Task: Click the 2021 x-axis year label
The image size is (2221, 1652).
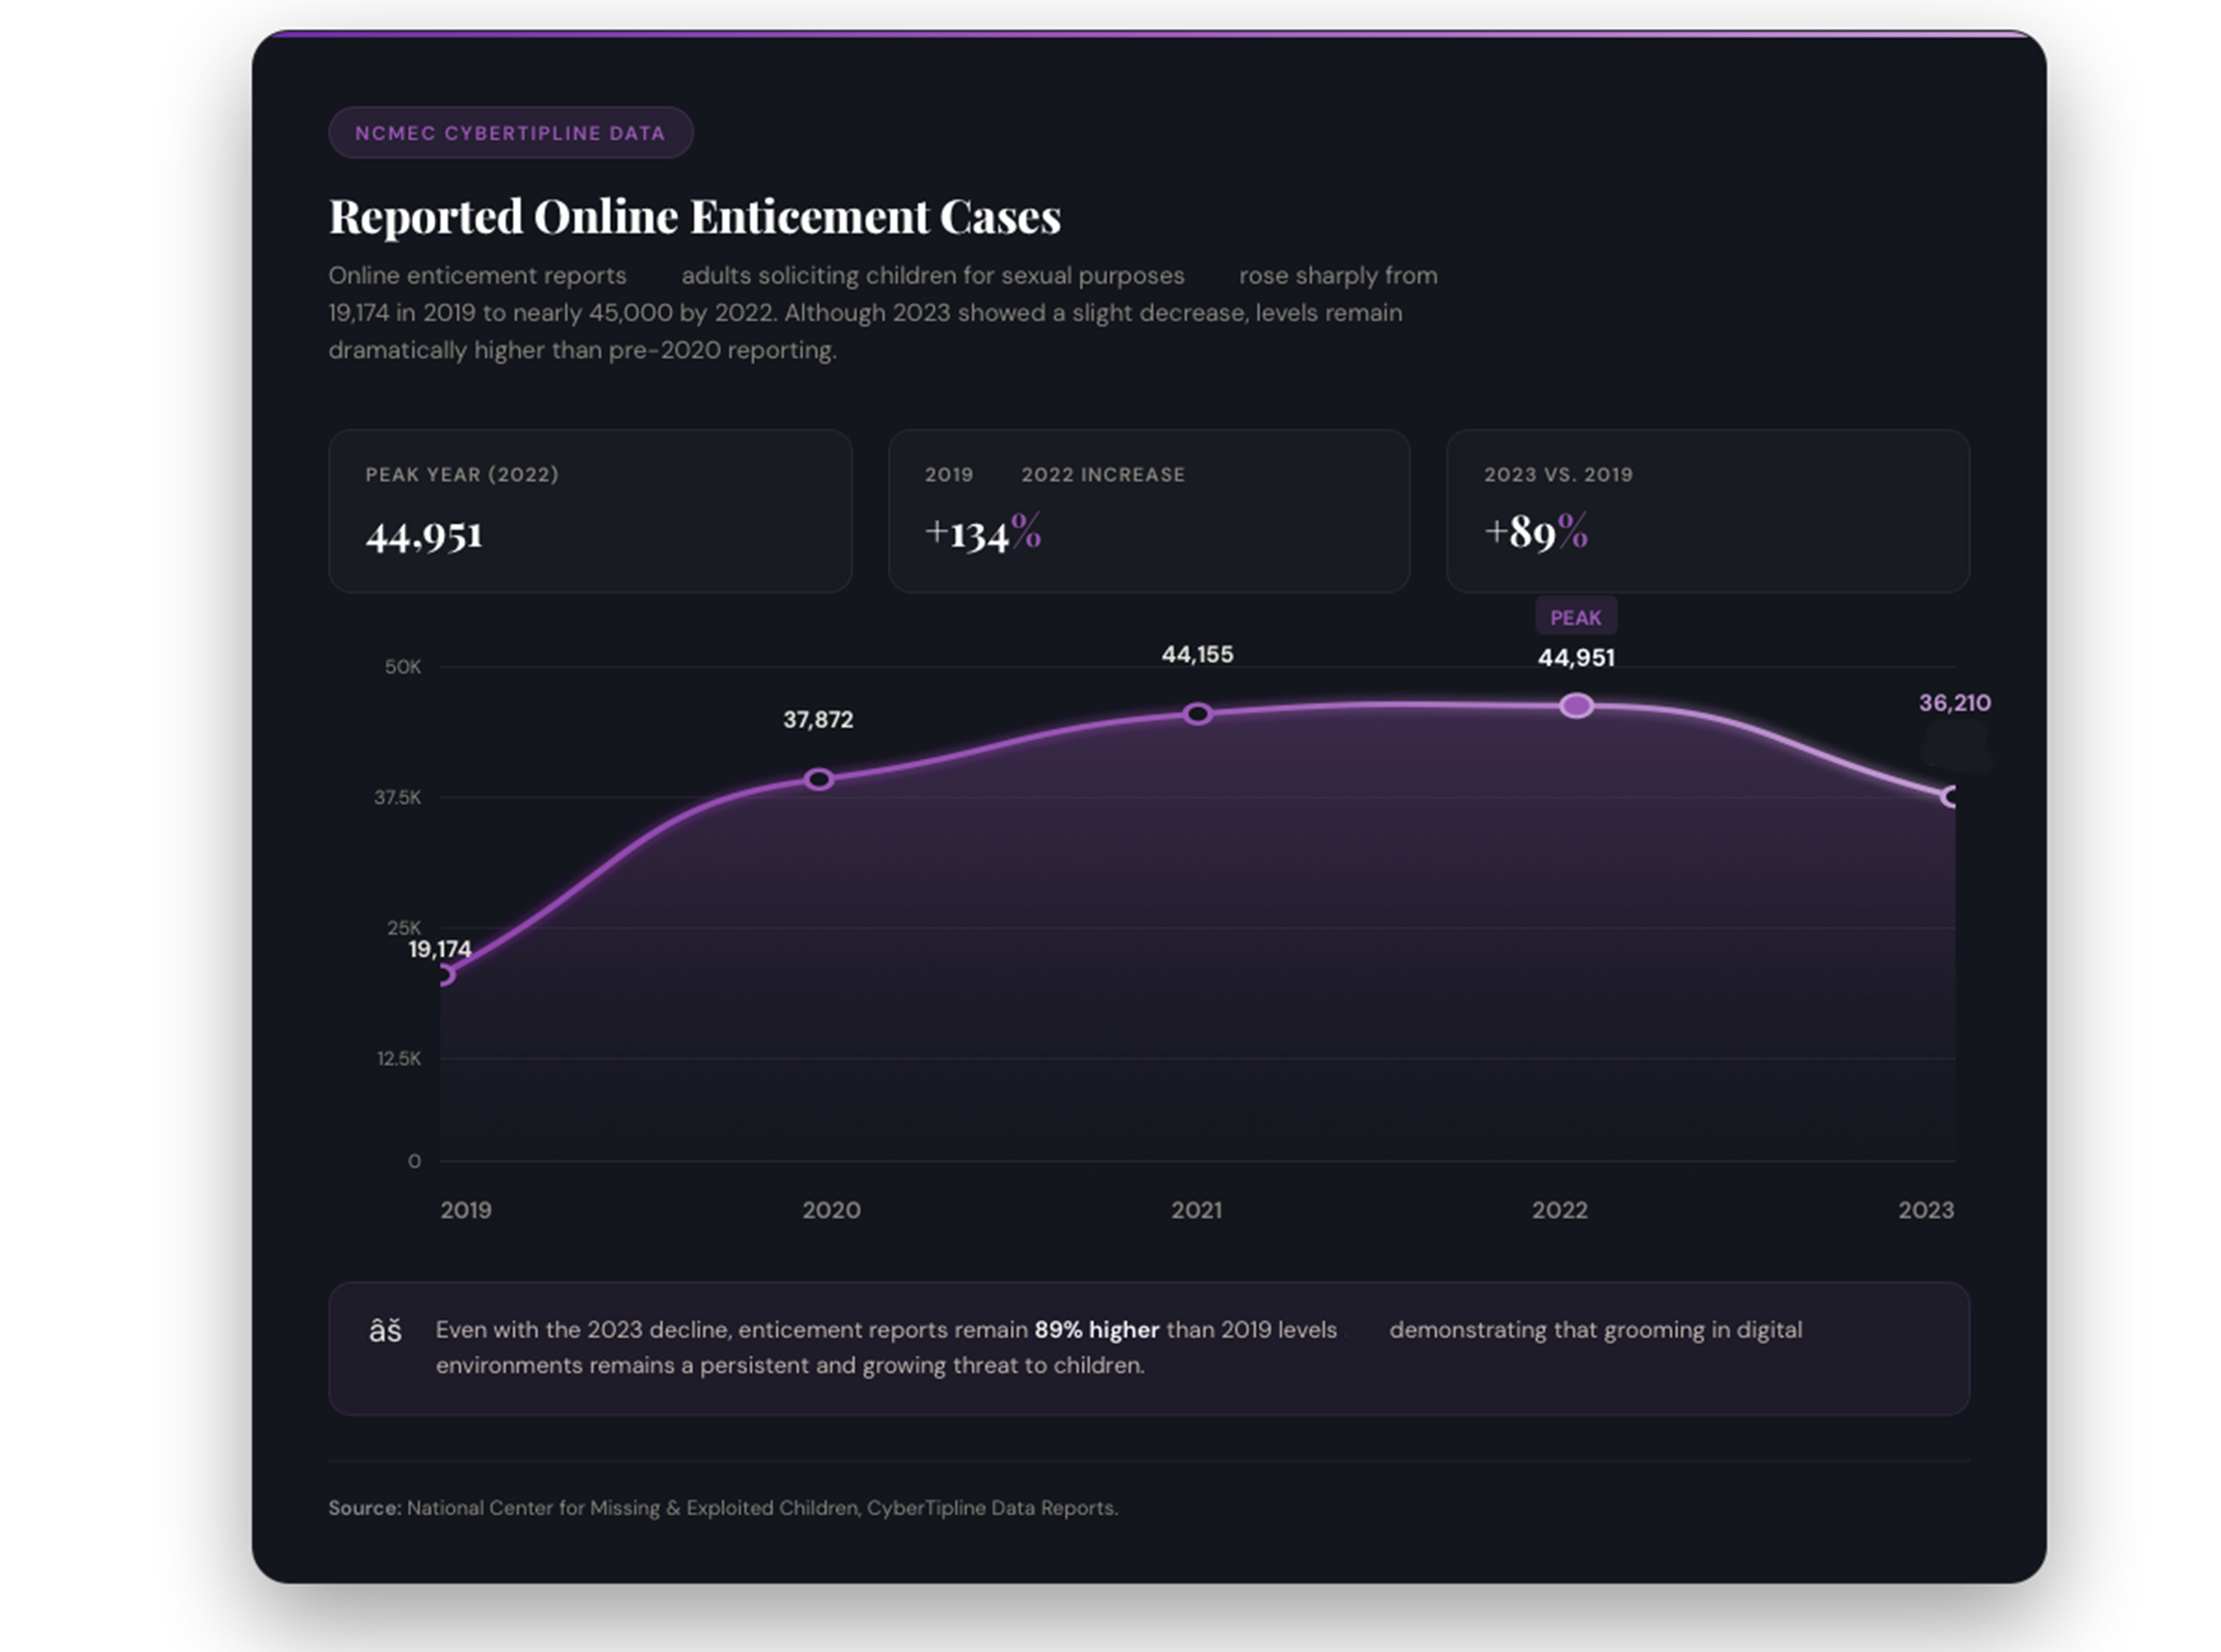Action: click(1196, 1210)
